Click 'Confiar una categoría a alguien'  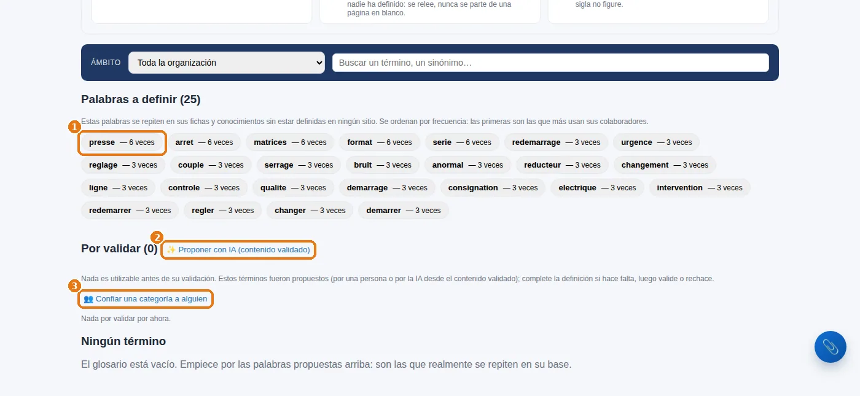coord(146,299)
